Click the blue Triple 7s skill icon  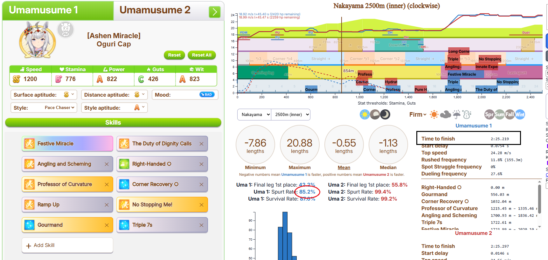coord(124,225)
